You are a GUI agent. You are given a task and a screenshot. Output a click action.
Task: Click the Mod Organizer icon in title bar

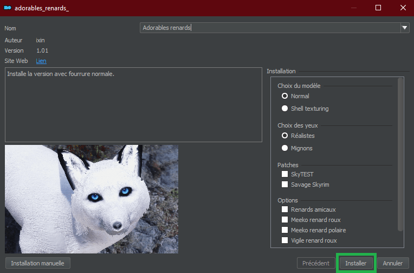[8, 8]
